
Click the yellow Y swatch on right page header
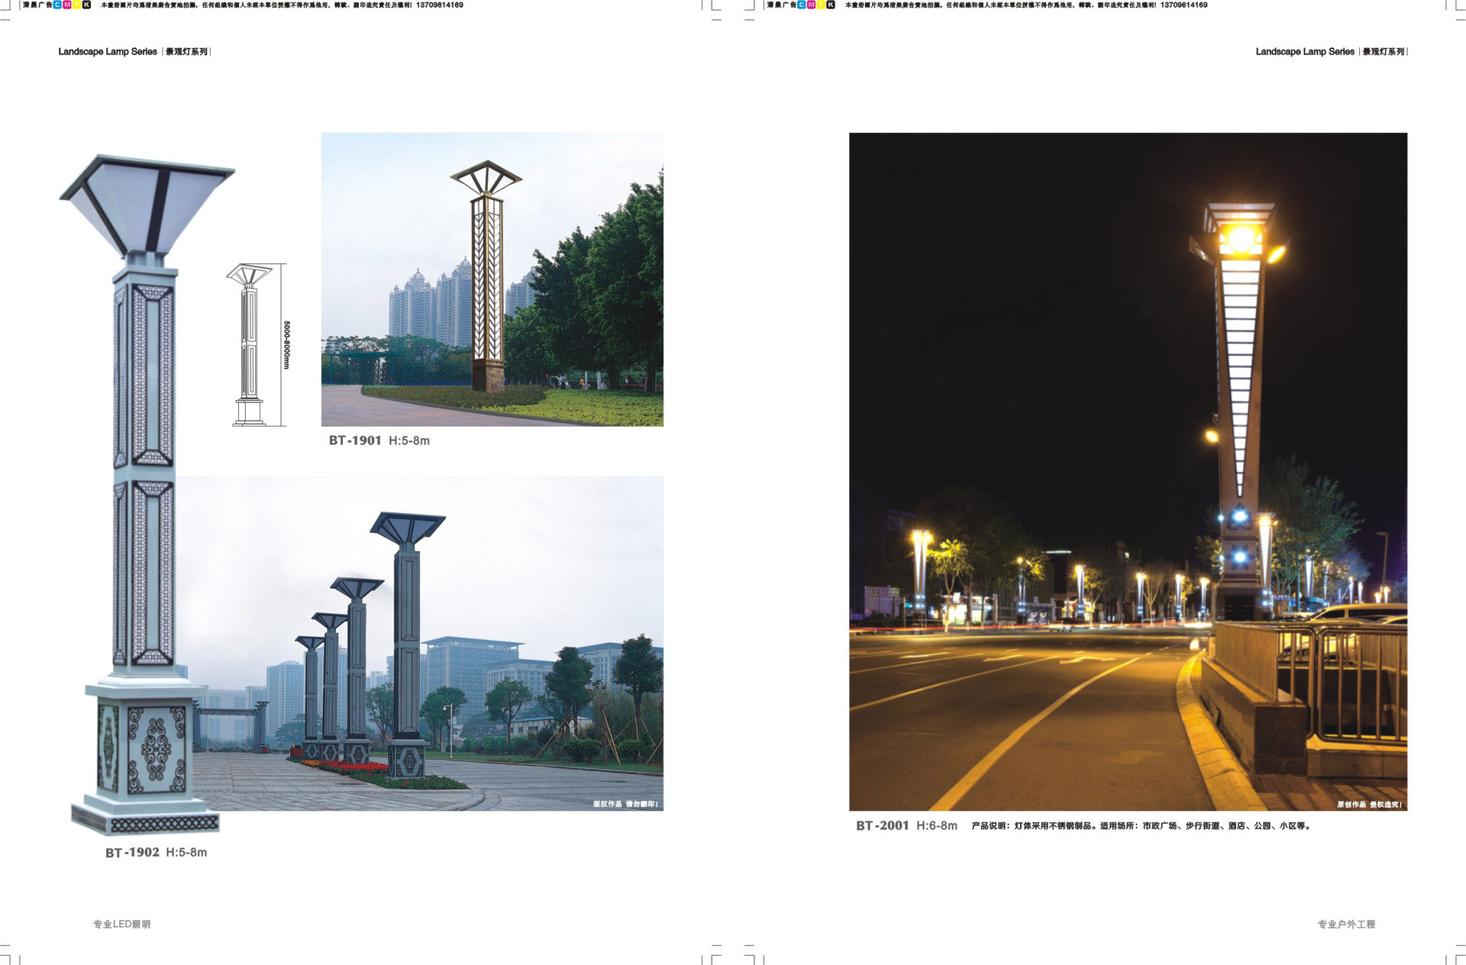821,5
